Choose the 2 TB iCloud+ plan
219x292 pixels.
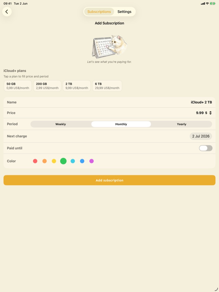[77, 86]
